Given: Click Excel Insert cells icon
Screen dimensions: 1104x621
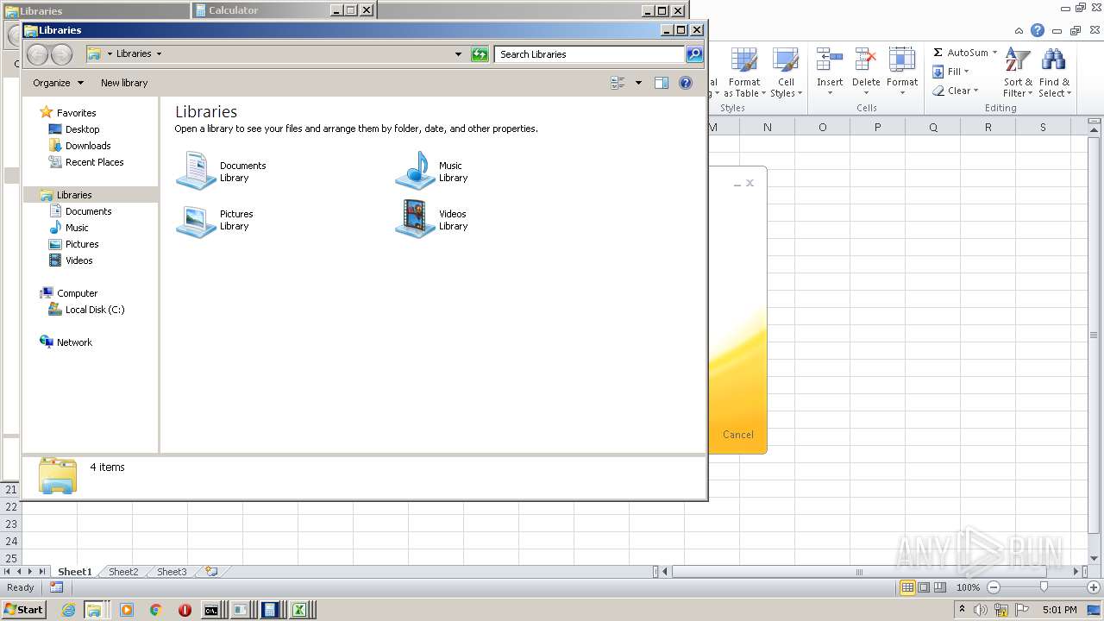Looking at the screenshot, I should (830, 73).
